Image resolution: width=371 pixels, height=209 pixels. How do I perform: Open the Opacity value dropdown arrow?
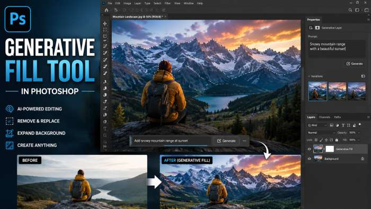coord(359,133)
